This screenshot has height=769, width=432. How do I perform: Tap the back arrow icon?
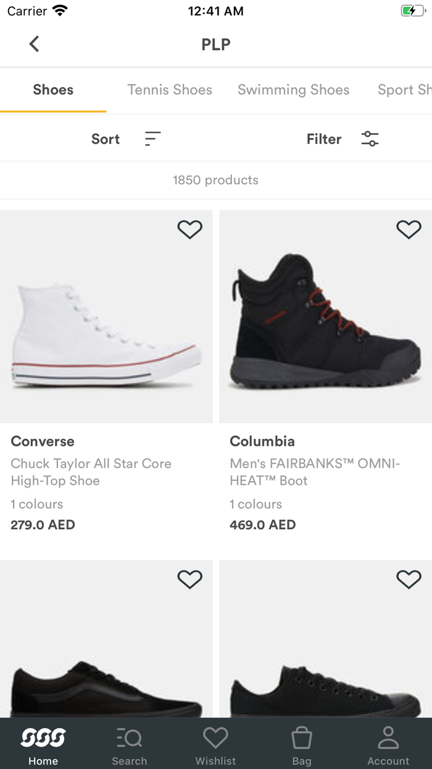point(34,44)
